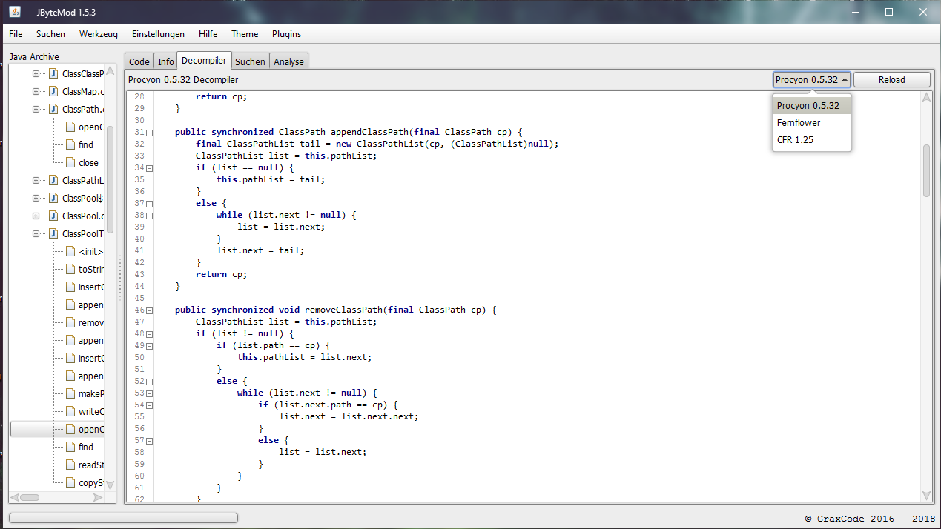Select the ClassPath.class file icon

pyautogui.click(x=53, y=109)
